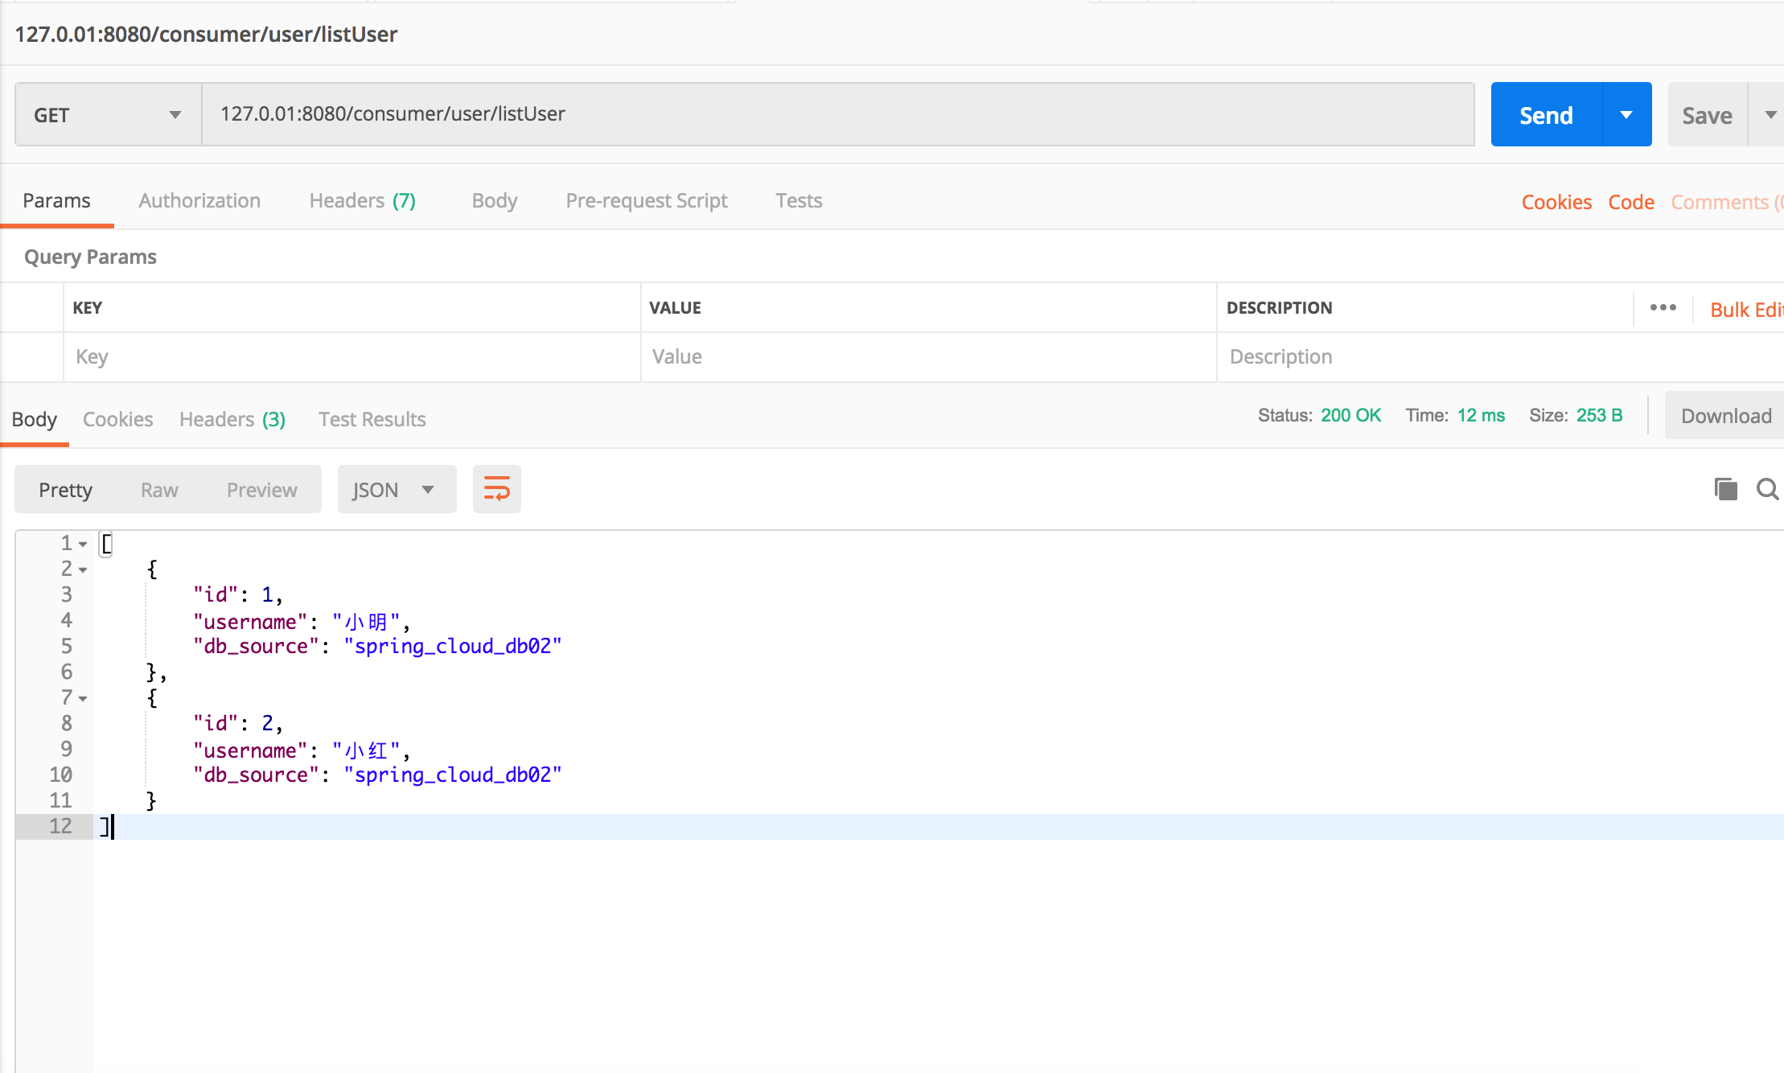Open the request Headers (7) tab
Image resolution: width=1784 pixels, height=1073 pixels.
click(363, 200)
